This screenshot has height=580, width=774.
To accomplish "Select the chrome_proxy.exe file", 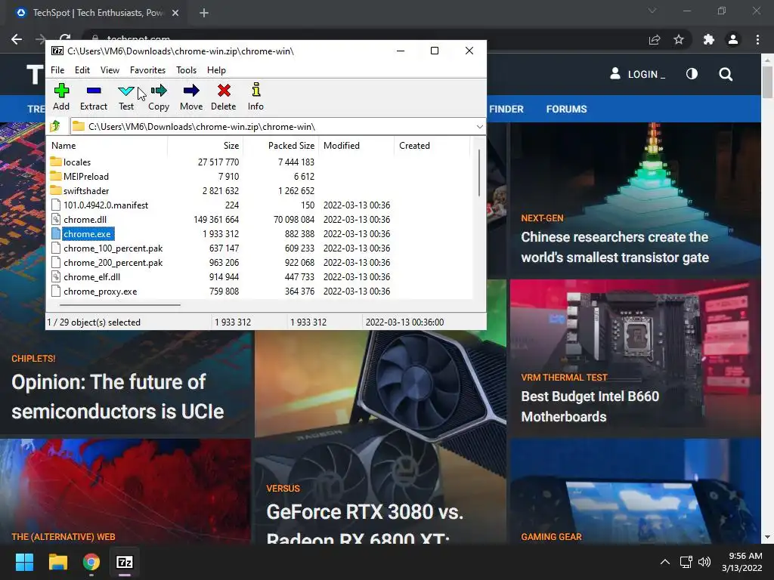I will click(101, 291).
